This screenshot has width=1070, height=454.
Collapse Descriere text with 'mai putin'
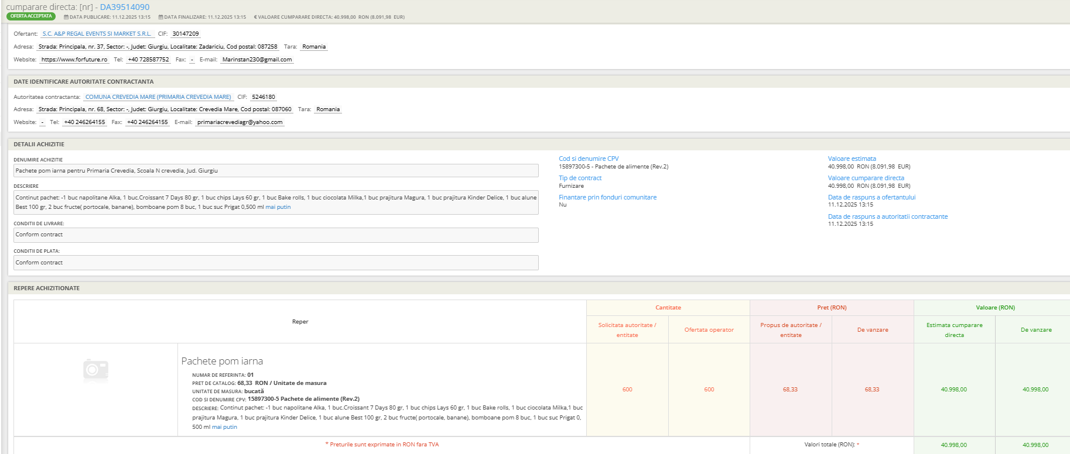(x=278, y=207)
